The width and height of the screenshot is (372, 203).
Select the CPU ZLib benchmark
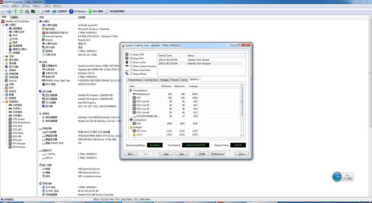pyautogui.click(x=17, y=126)
